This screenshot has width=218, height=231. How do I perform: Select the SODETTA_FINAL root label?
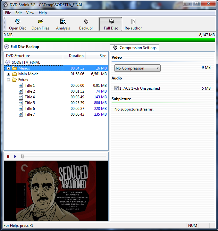(26, 62)
